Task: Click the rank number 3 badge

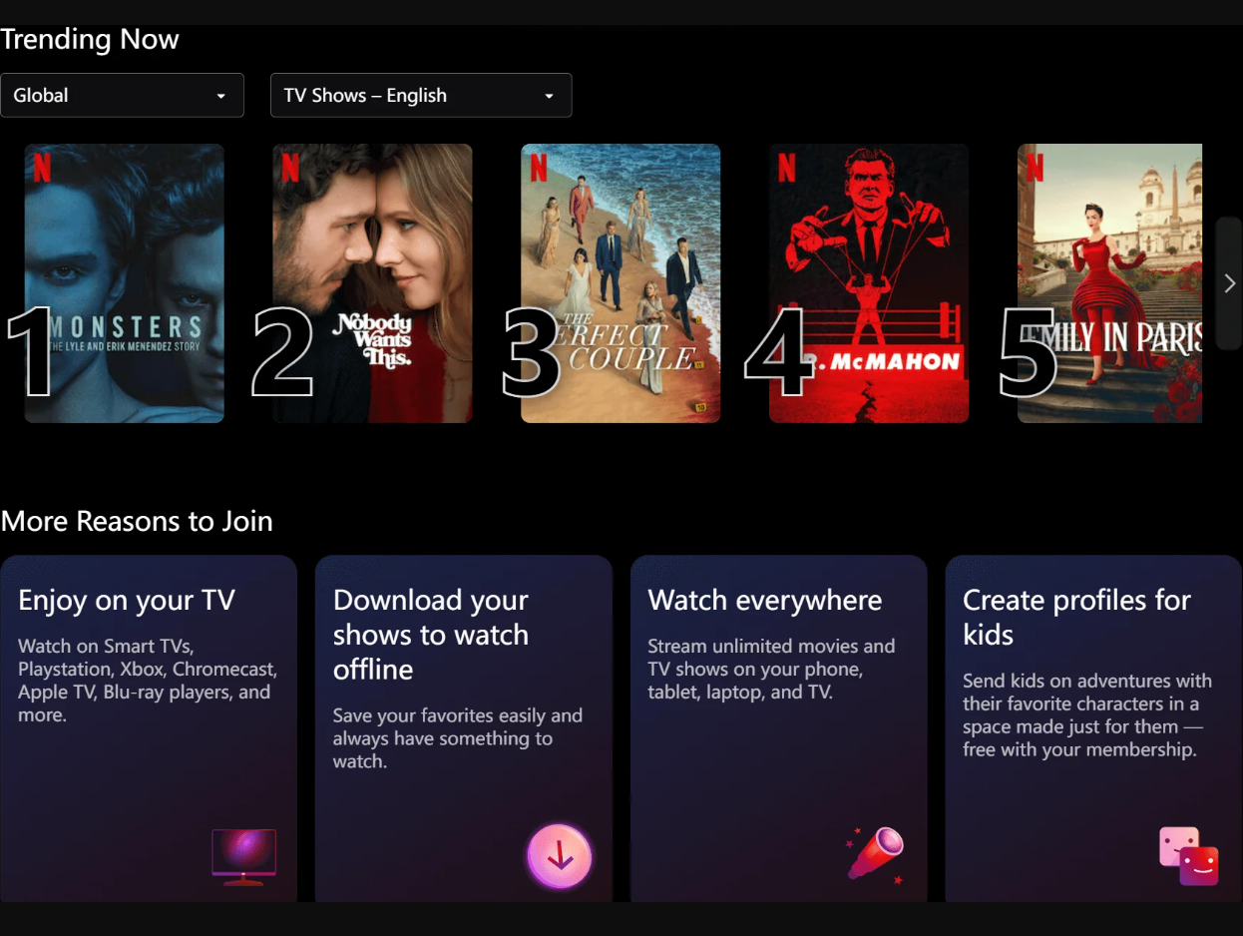Action: [530, 353]
